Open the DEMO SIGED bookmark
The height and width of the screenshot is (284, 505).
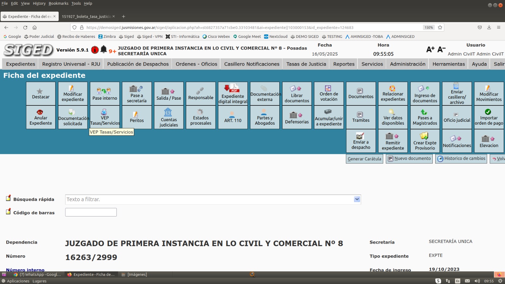[x=304, y=37]
